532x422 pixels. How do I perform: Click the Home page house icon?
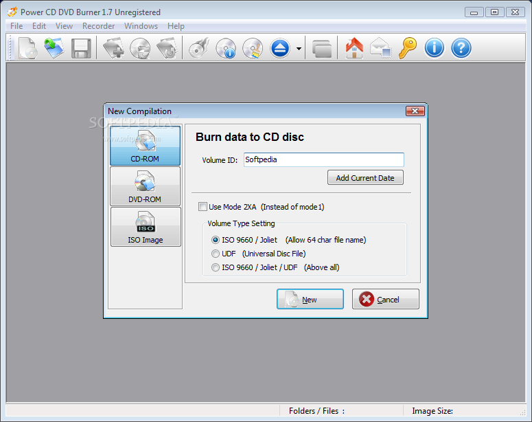coord(354,48)
